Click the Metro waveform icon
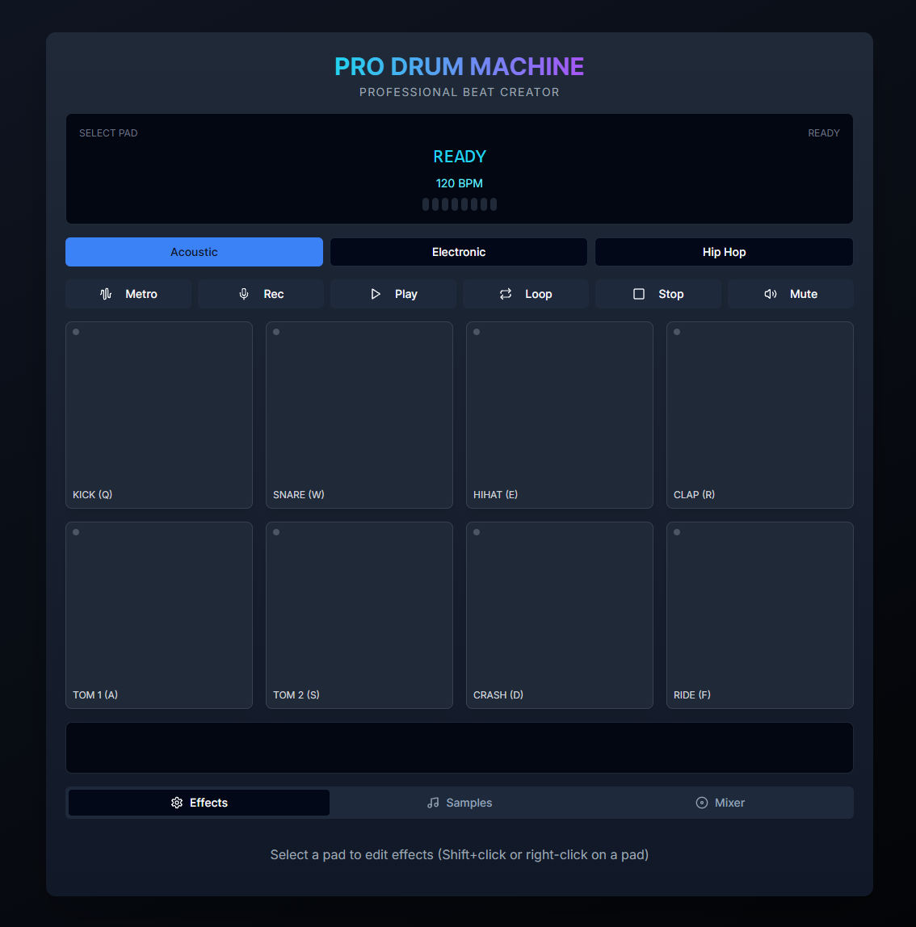The width and height of the screenshot is (916, 927). click(106, 294)
